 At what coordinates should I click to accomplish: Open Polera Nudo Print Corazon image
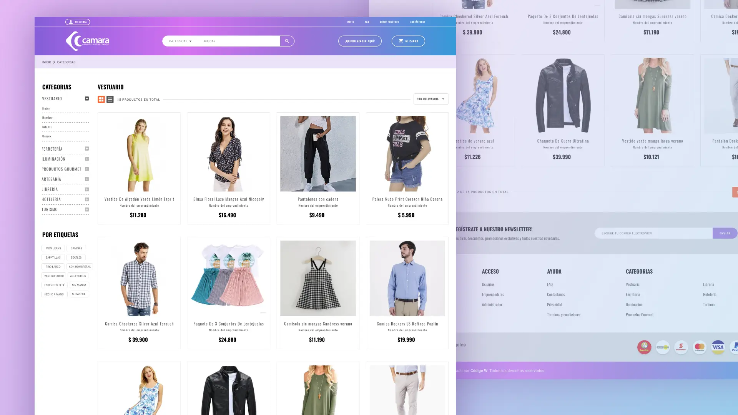(x=407, y=154)
